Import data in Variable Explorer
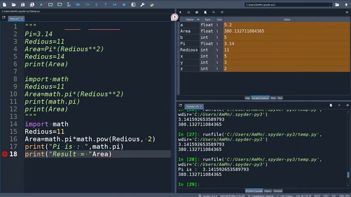This screenshot has height=197, width=351. pos(180,12)
